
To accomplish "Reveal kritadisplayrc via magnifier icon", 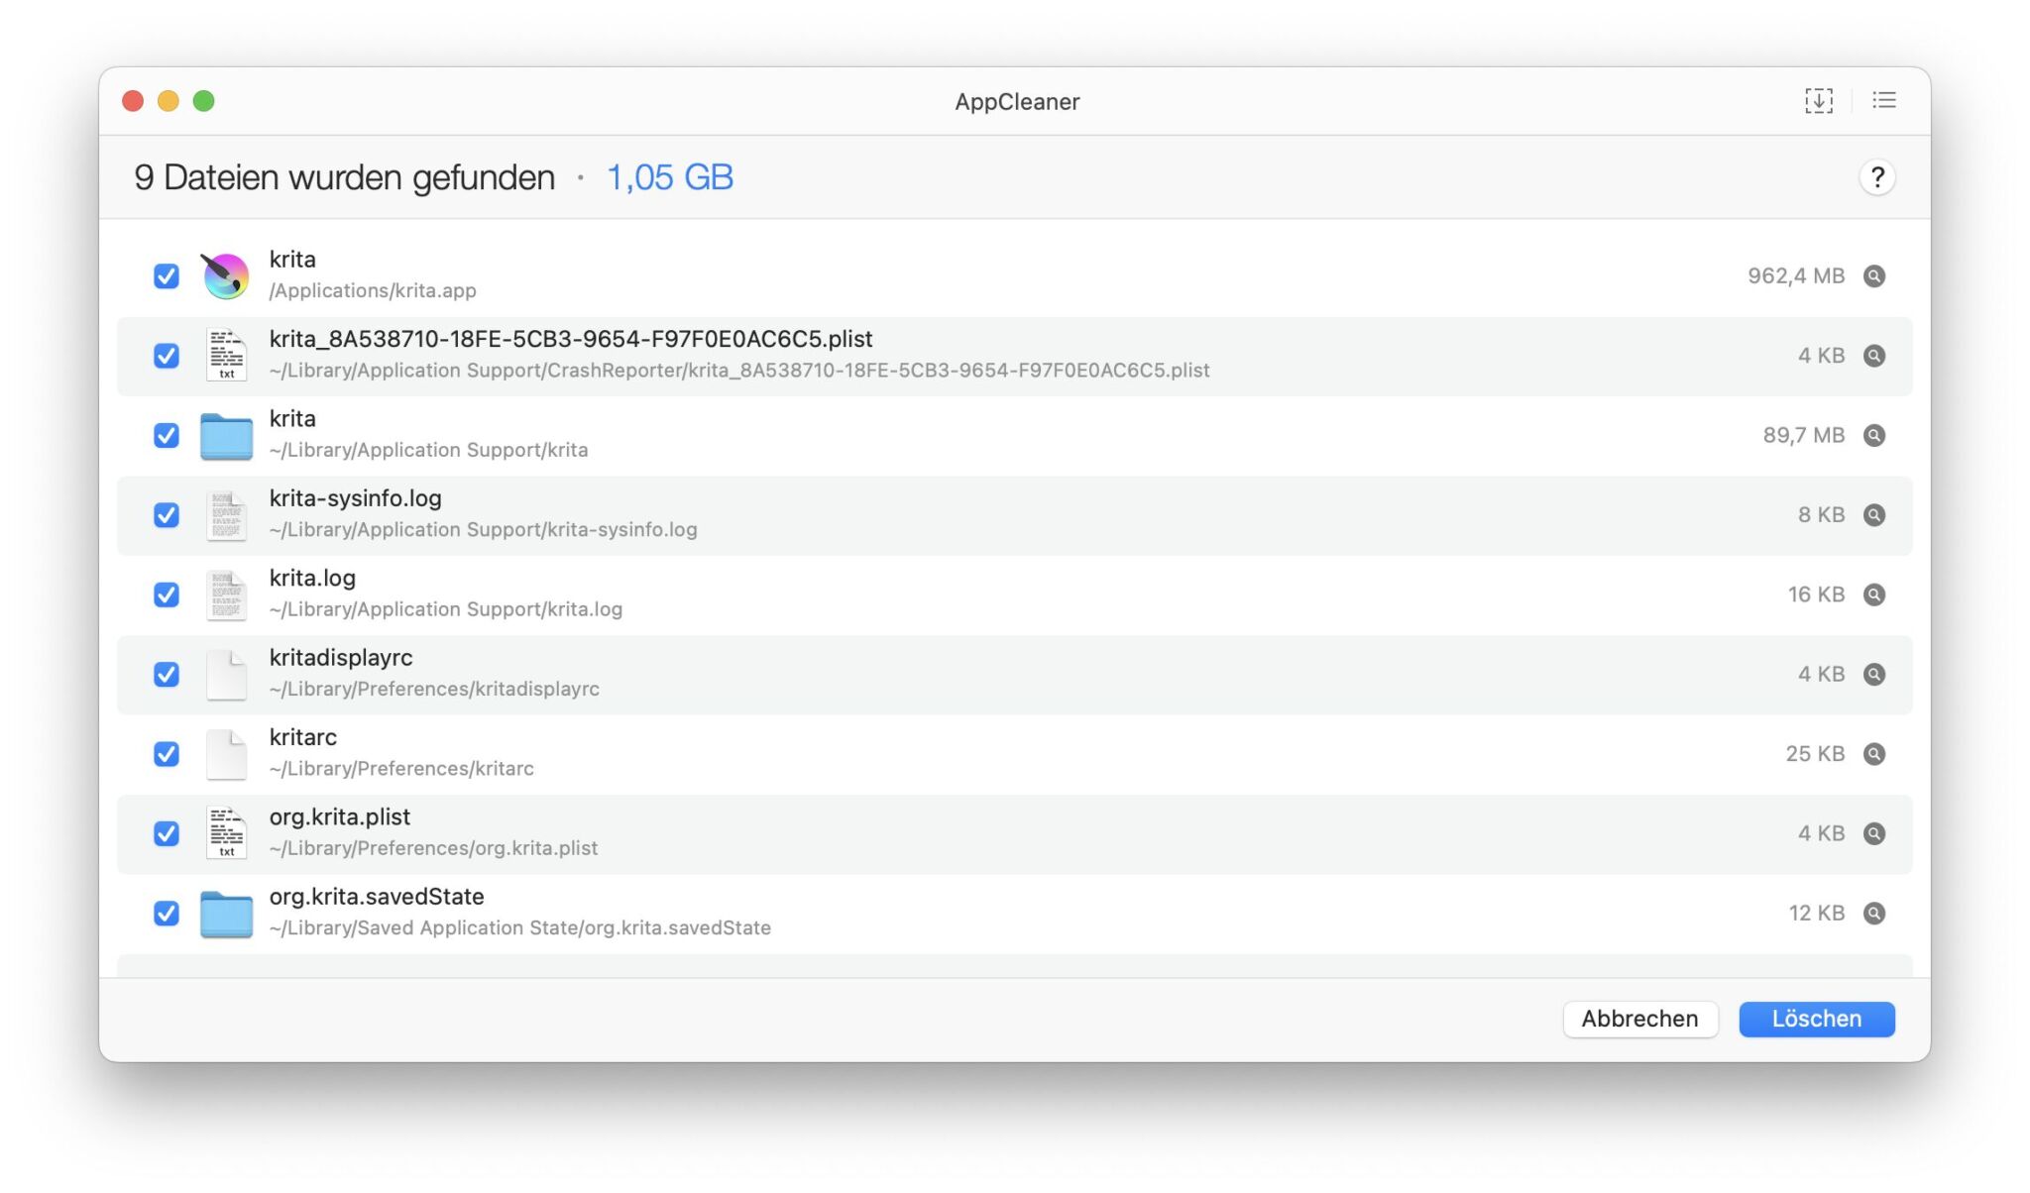I will pos(1873,674).
